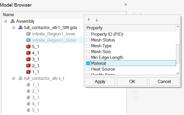Confirm with the OK button
This screenshot has height=115, width=184.
point(132,81)
